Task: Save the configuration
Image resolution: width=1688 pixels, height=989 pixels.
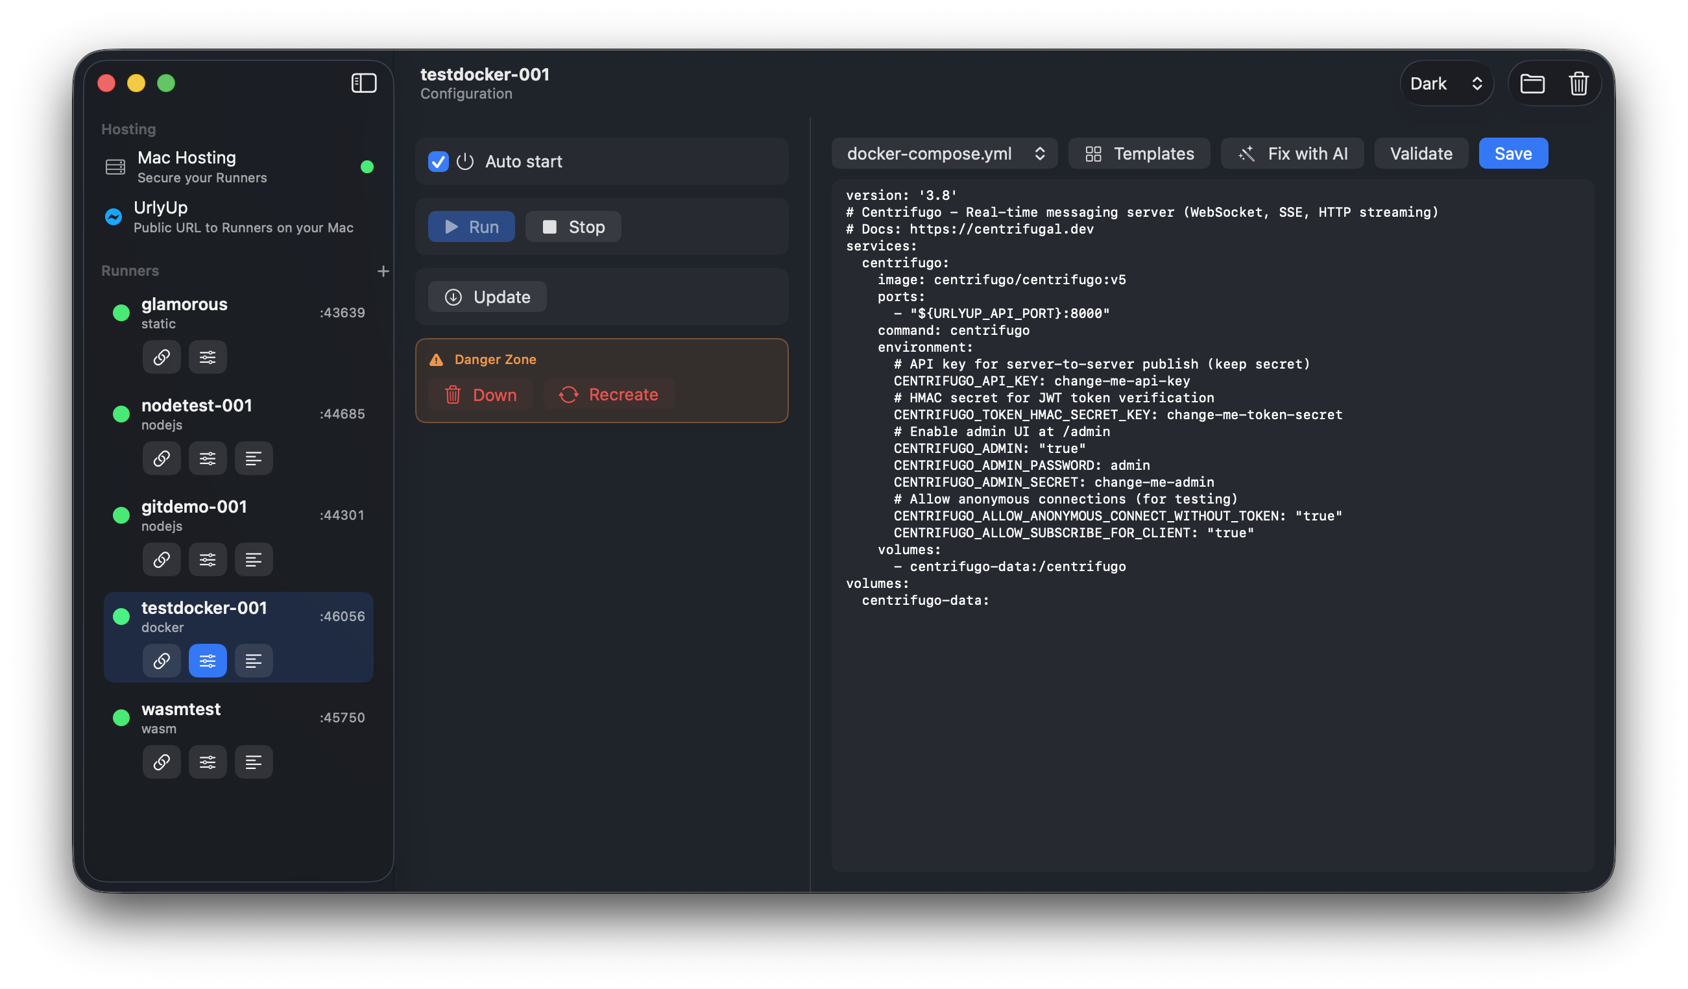Action: tap(1512, 153)
